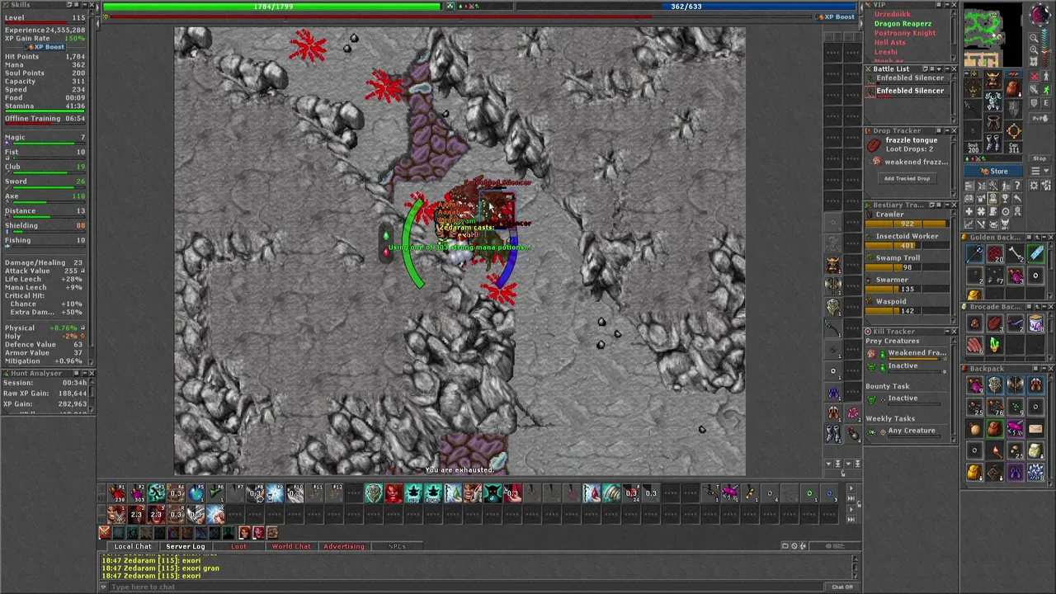Collapse the Hunt Analyser panel header
This screenshot has height=594, width=1056.
[85, 373]
